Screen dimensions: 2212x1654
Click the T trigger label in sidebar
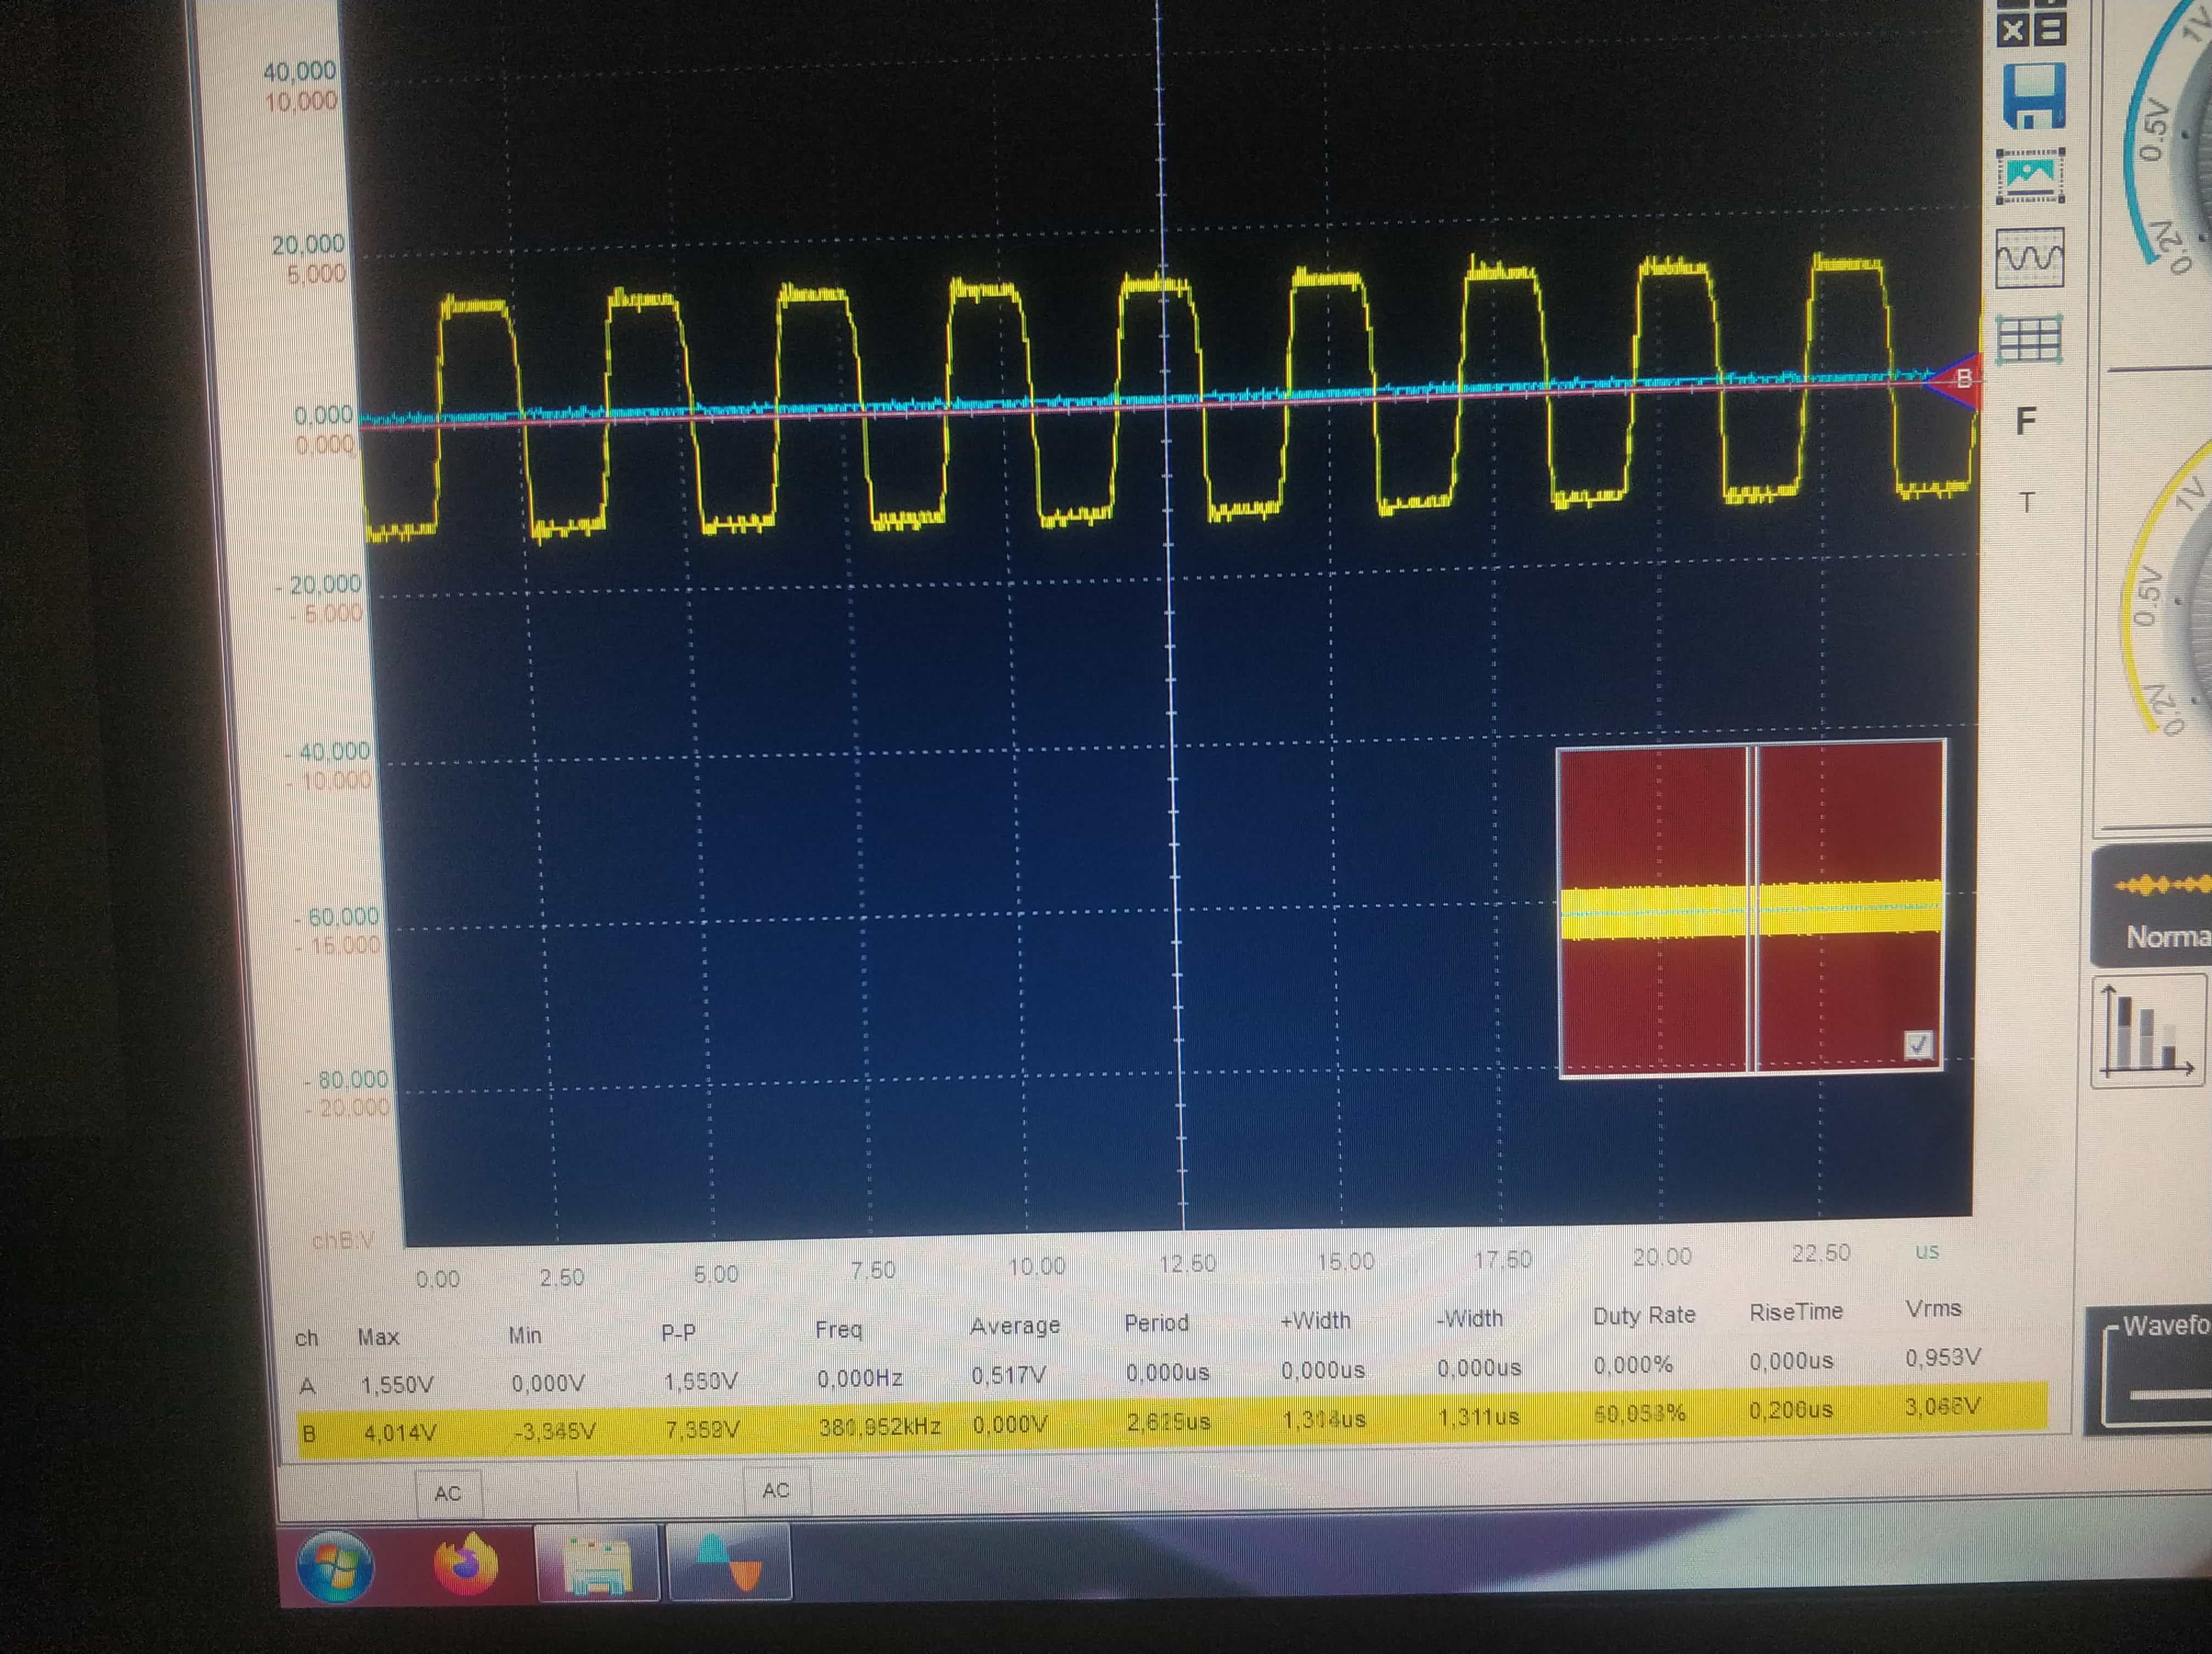(x=2027, y=503)
